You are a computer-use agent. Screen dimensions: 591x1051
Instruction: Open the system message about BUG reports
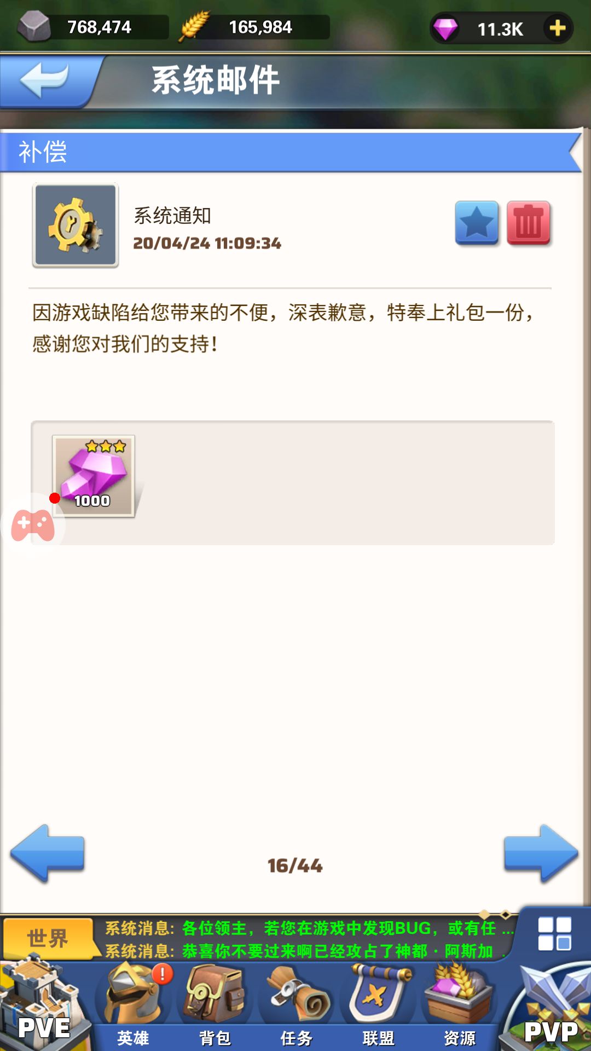coord(309,928)
